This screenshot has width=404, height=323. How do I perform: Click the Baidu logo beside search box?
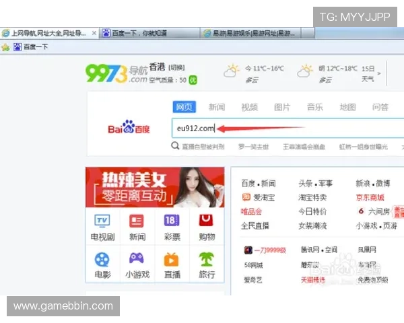click(129, 127)
